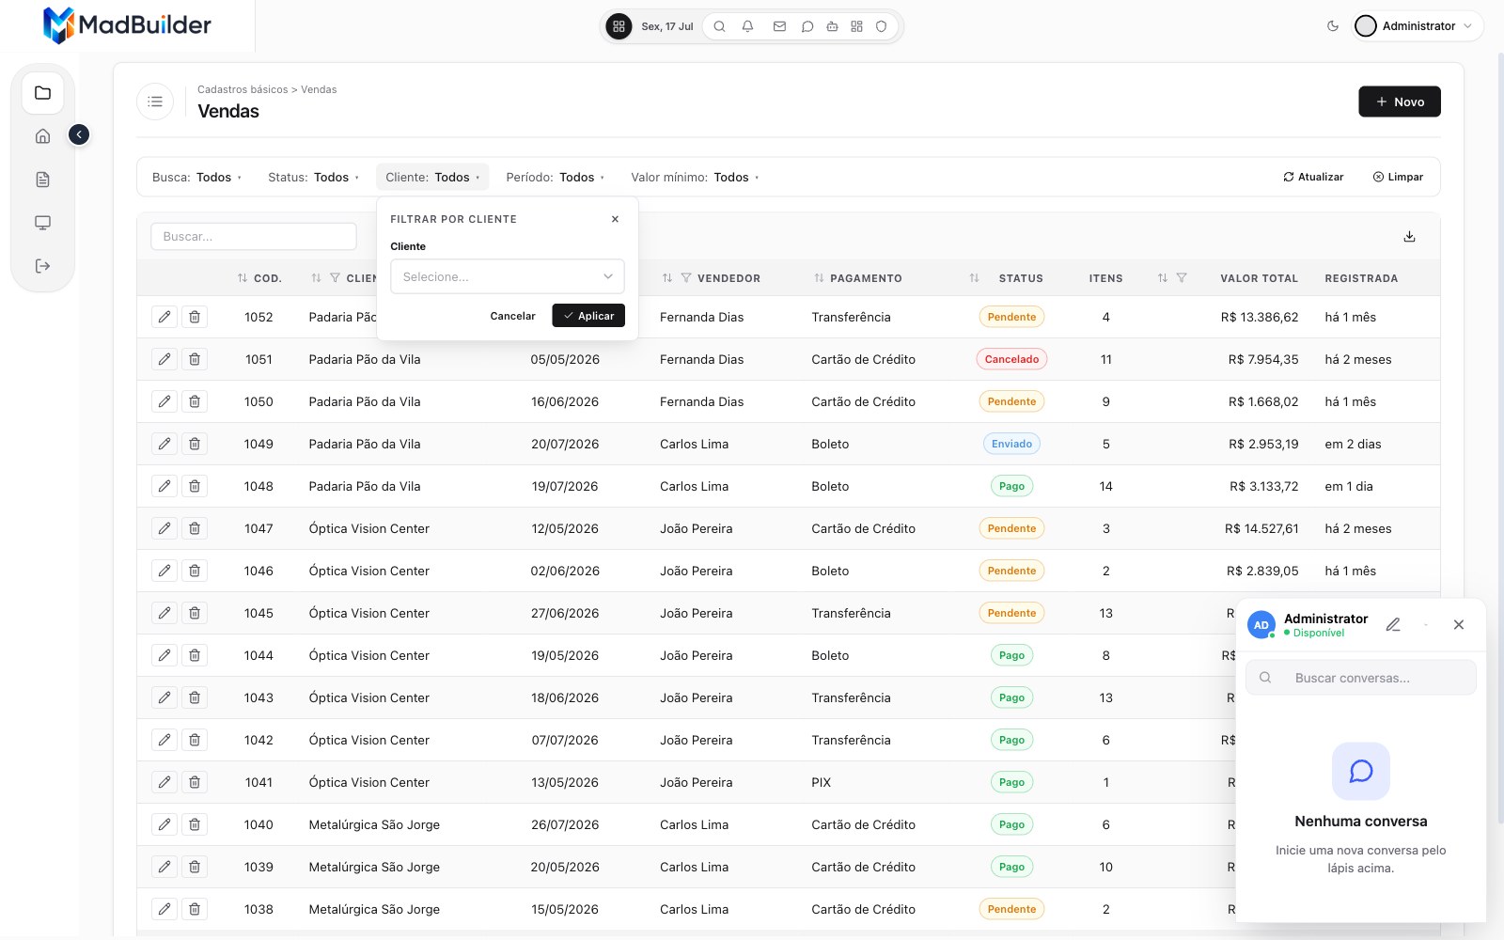Open the notifications bell
This screenshot has height=940, width=1504.
[x=747, y=26]
